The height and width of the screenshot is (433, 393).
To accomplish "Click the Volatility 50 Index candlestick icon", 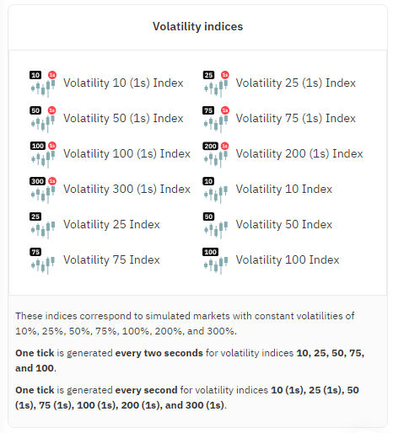I will tap(216, 226).
